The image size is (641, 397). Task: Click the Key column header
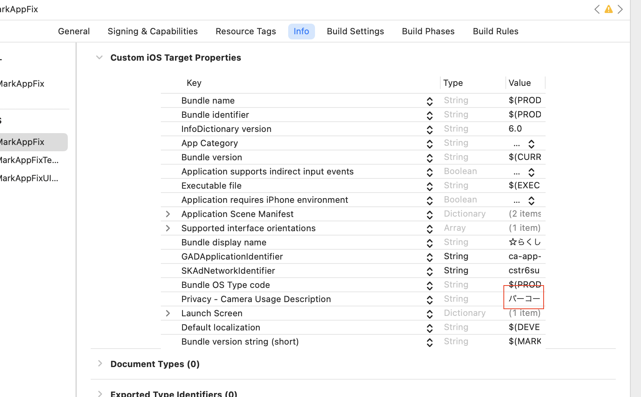point(194,83)
